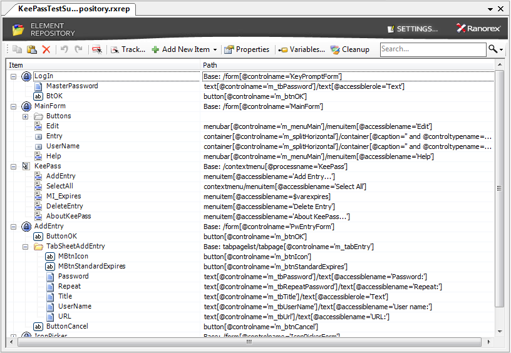This screenshot has height=353, width=511.
Task: Collapse the KeePass context menu node
Action: tap(13, 166)
